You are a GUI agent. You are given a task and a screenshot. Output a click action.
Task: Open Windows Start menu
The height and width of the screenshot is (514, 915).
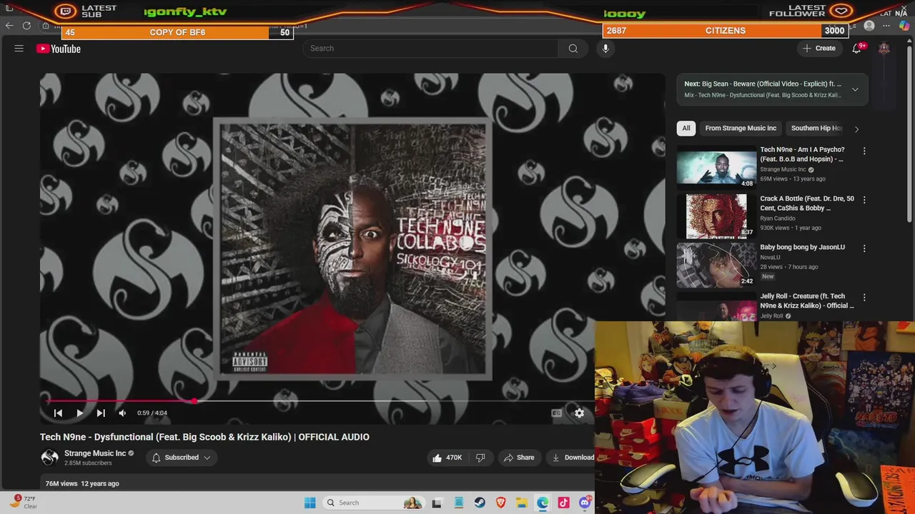pyautogui.click(x=310, y=503)
